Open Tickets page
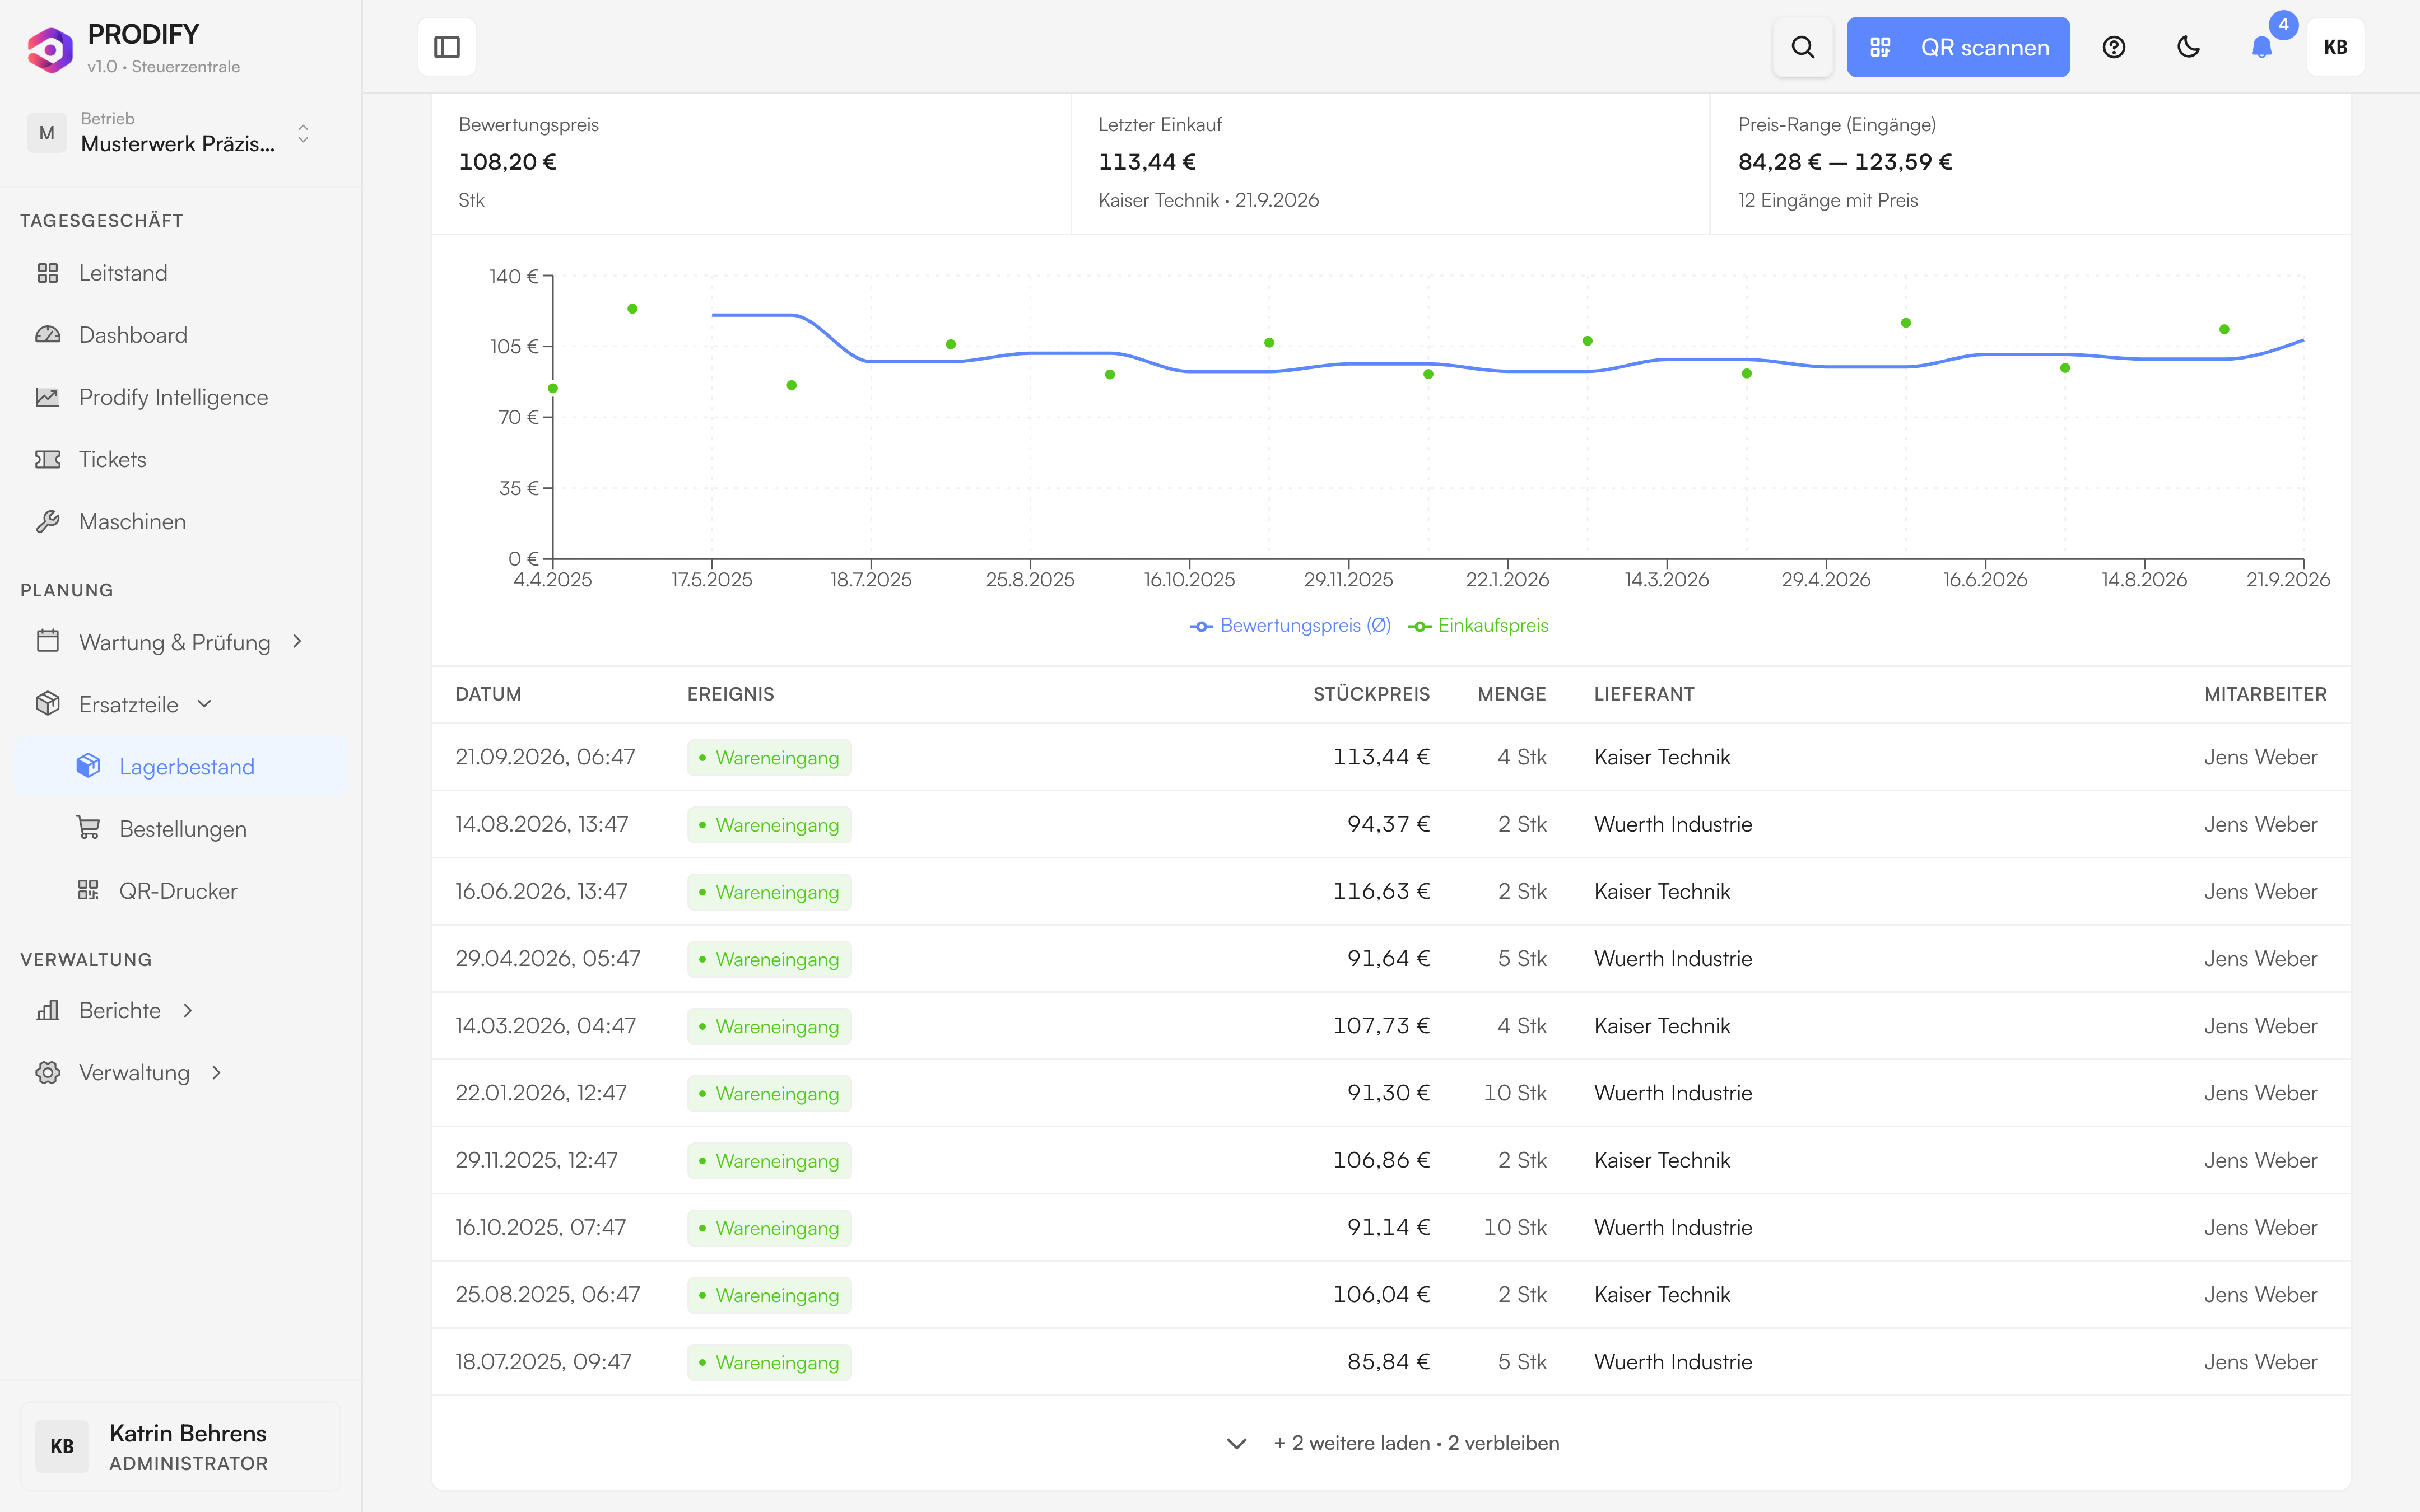This screenshot has width=2420, height=1512. point(180,459)
